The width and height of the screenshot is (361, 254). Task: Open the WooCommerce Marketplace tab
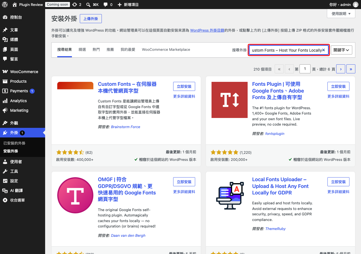(x=166, y=50)
